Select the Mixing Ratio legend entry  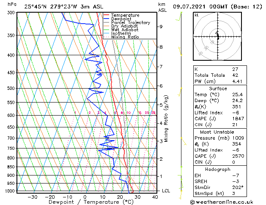tap(125, 37)
